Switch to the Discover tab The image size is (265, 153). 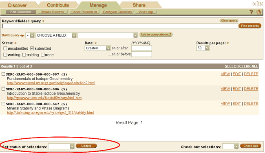coord(17,5)
